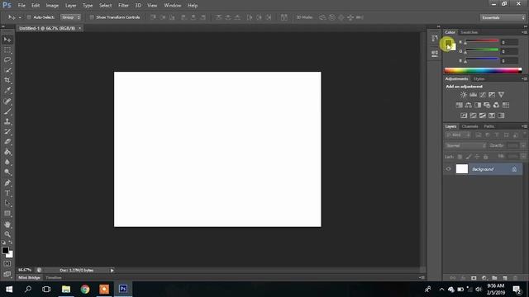Toggle Quick Mask mode

7,264
